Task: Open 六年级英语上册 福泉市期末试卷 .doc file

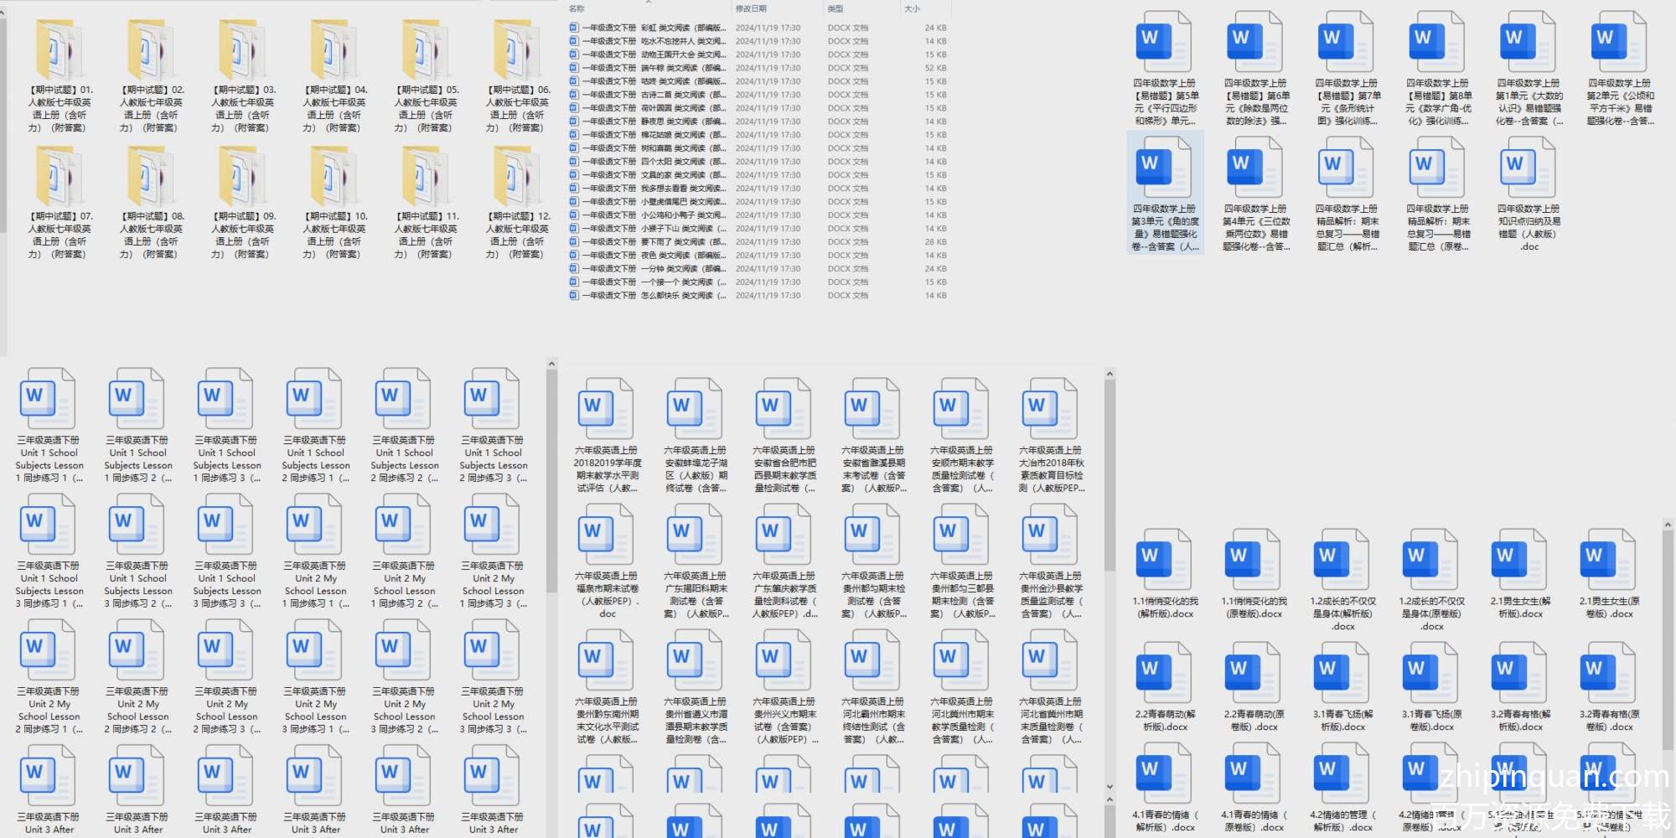Action: pos(607,535)
